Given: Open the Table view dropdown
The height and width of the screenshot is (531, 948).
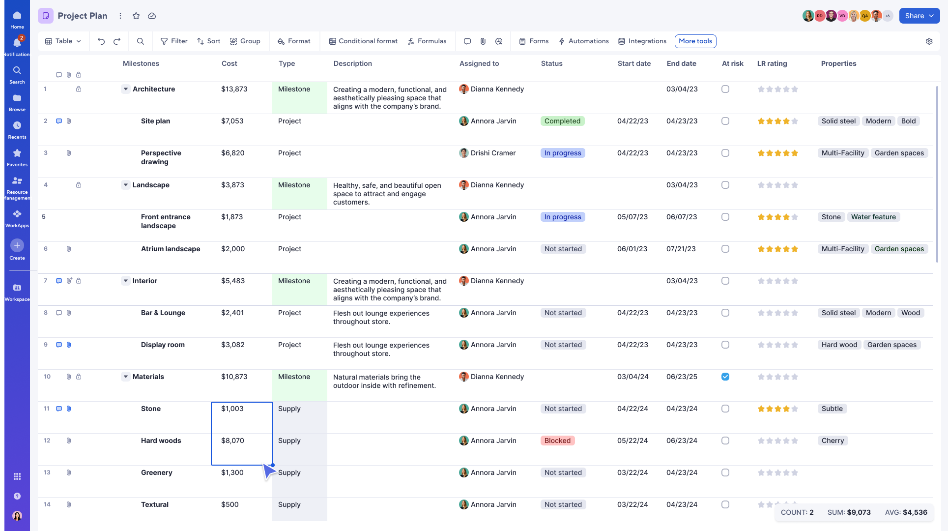Looking at the screenshot, I should click(63, 41).
